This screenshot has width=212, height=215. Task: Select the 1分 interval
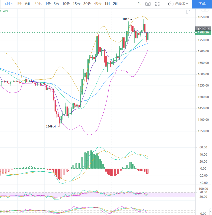tap(48, 4)
